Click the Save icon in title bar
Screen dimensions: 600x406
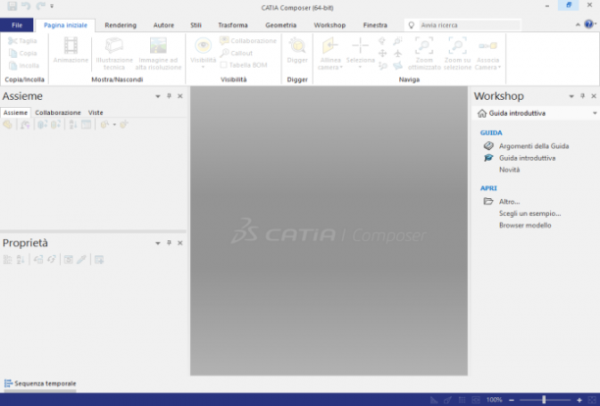coord(12,6)
